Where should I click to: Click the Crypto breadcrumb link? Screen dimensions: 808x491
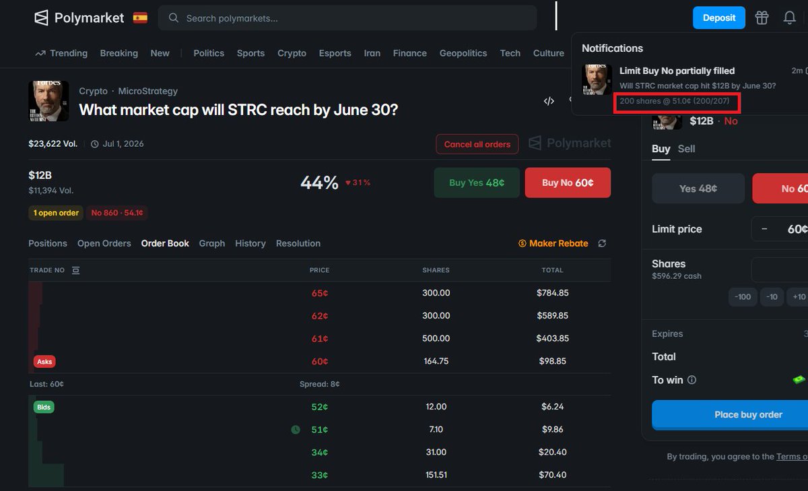tap(93, 91)
